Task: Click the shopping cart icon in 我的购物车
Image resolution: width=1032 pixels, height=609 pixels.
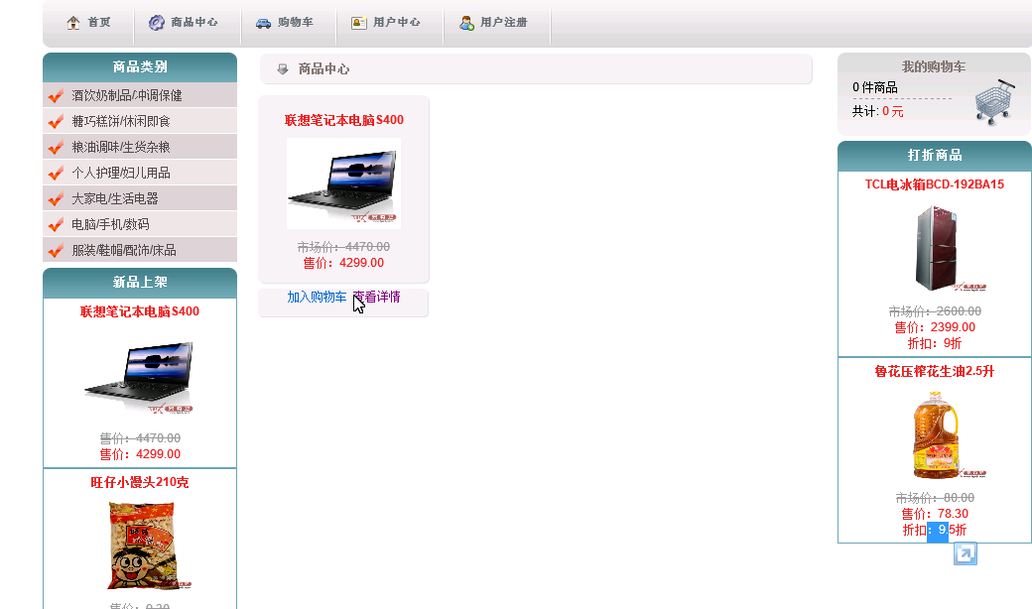Action: tap(995, 102)
